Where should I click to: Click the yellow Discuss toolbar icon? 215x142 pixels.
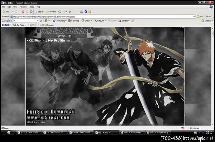78,12
